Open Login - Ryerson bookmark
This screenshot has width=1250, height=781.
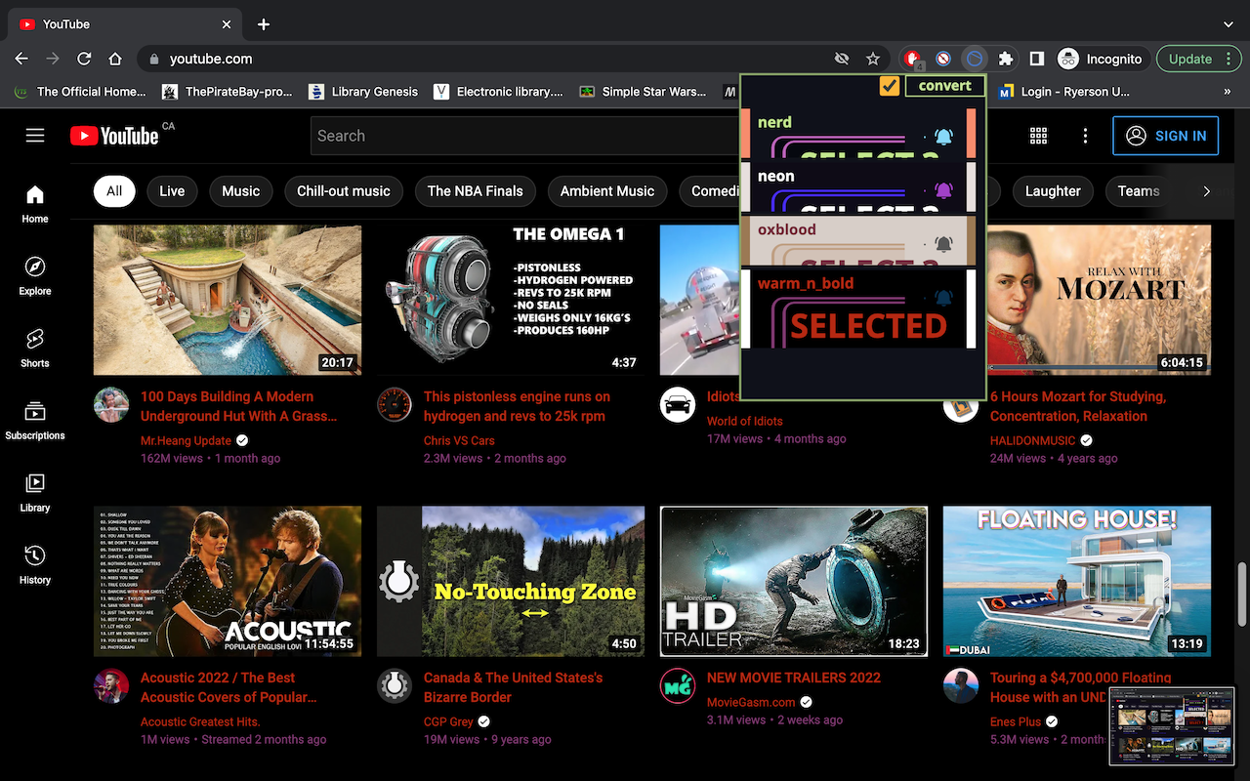pos(1064,92)
